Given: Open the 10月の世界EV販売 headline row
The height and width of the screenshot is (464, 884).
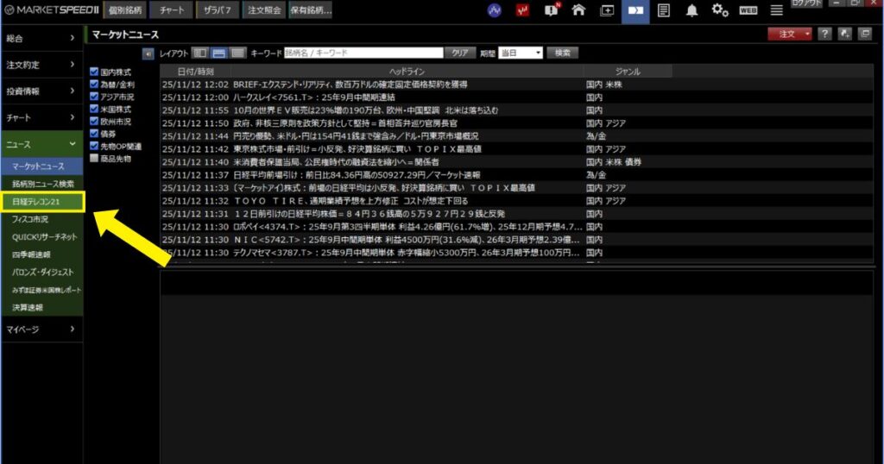Looking at the screenshot, I should [x=516, y=110].
